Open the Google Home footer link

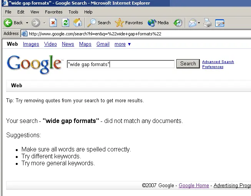click(194, 185)
